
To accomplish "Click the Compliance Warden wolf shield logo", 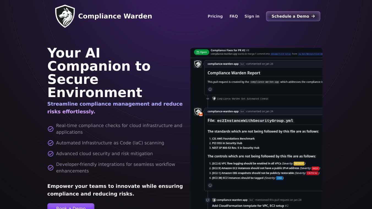I will pyautogui.click(x=65, y=16).
